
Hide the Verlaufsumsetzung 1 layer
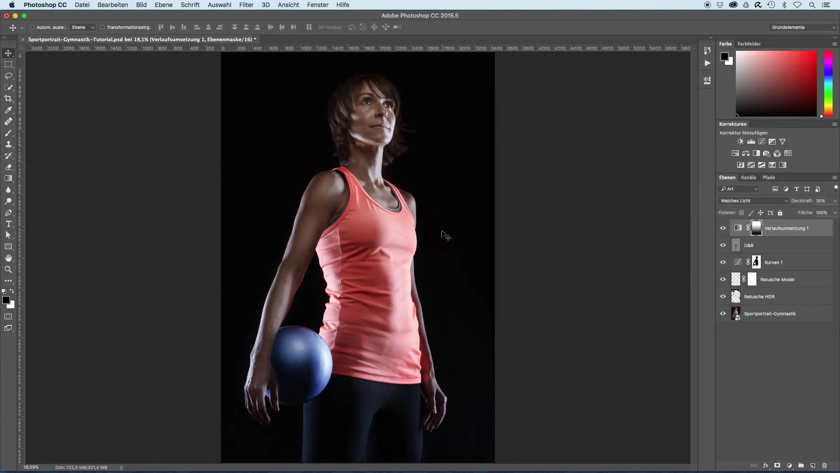[723, 228]
